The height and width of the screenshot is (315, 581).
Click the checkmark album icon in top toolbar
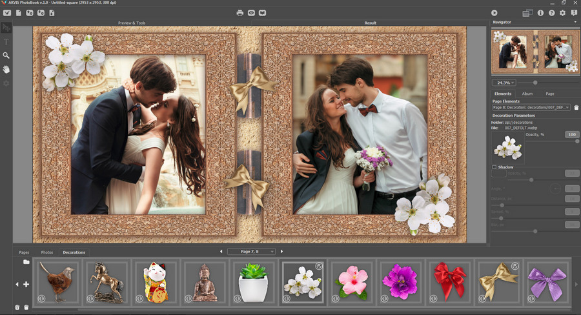pos(7,13)
